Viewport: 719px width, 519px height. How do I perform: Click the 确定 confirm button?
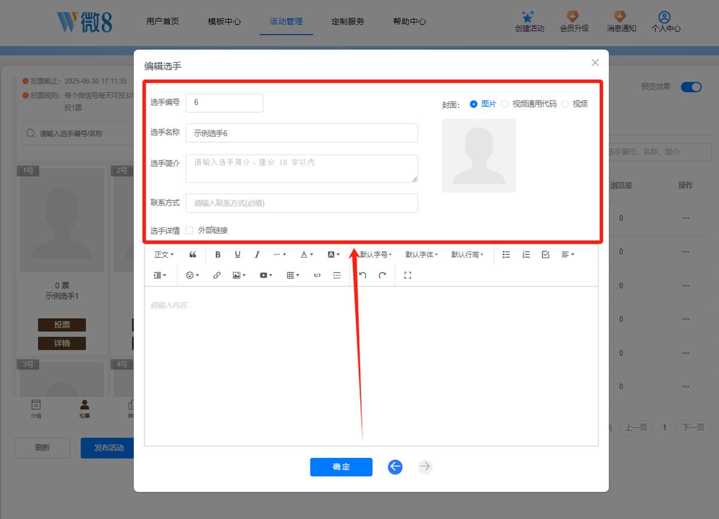(x=341, y=467)
